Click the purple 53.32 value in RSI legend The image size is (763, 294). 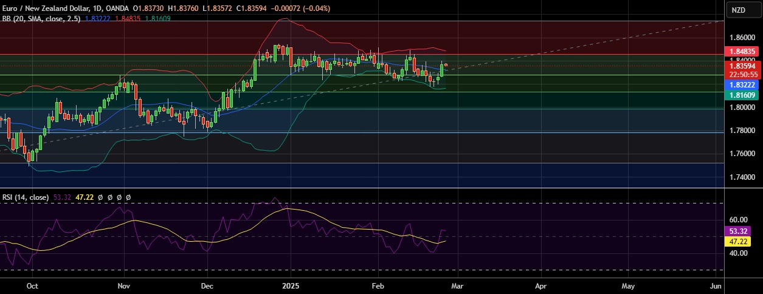63,197
